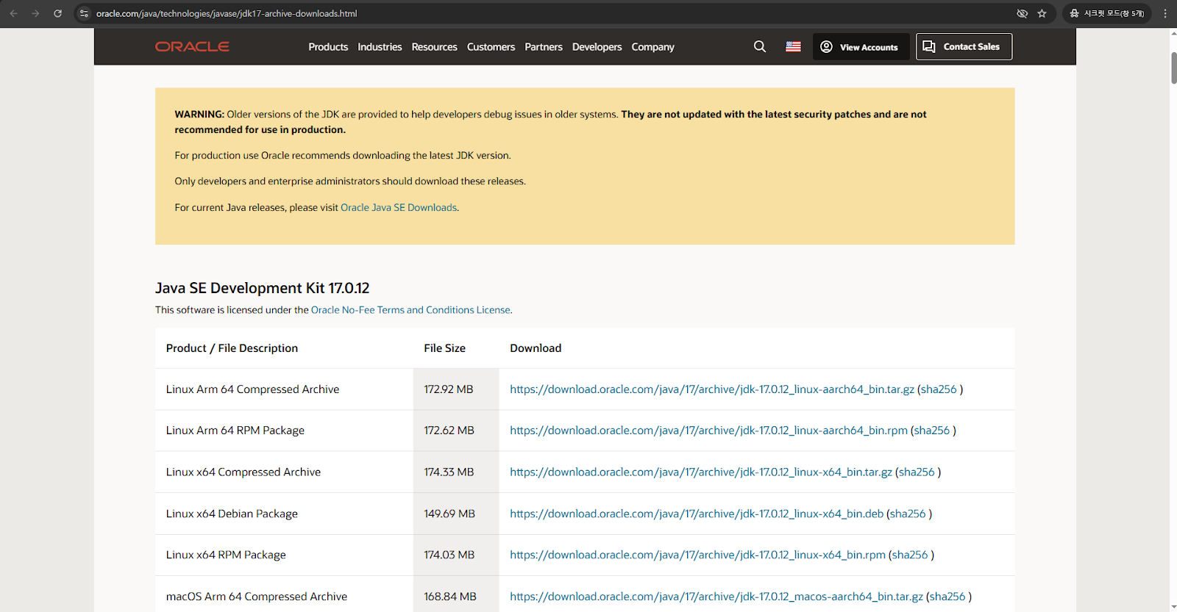Click the 'WARNING:' label in the banner

[199, 115]
